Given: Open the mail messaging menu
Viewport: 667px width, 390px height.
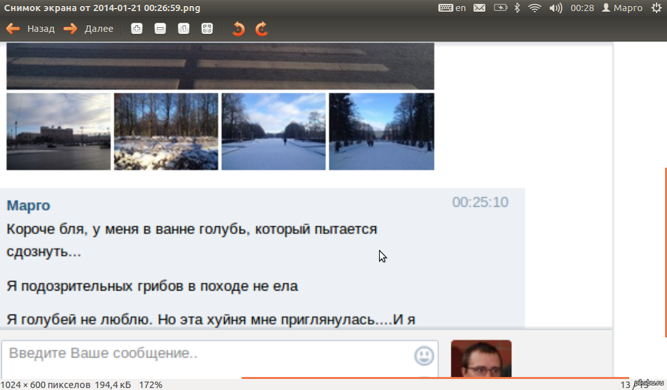Looking at the screenshot, I should click(479, 8).
